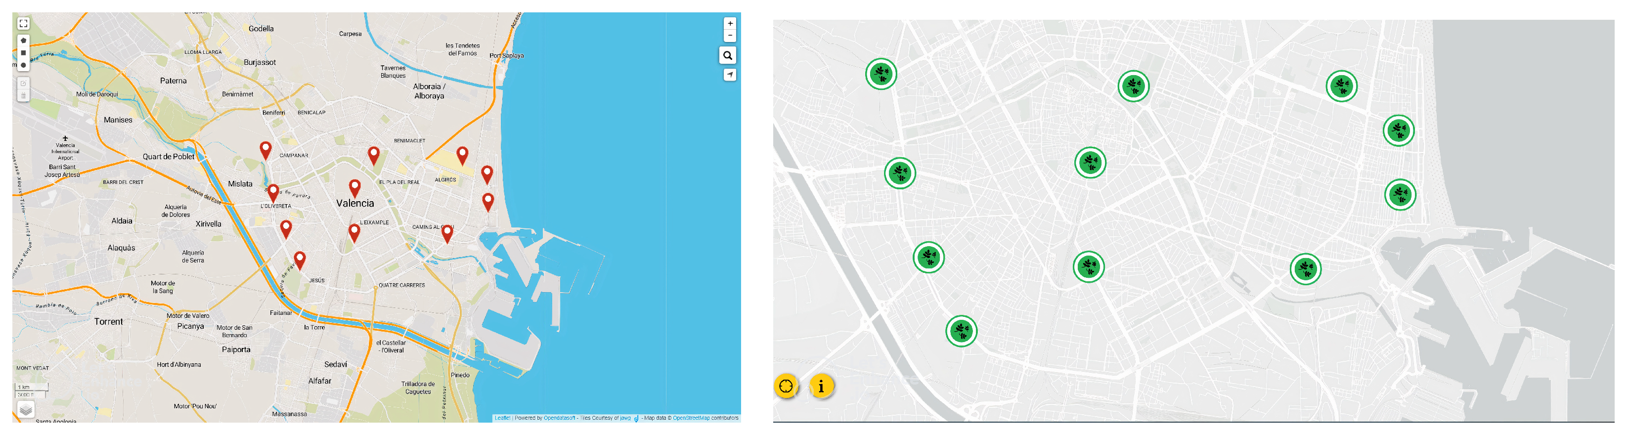Open the map layers stack button
Viewport: 1629px width, 434px height.
[26, 409]
